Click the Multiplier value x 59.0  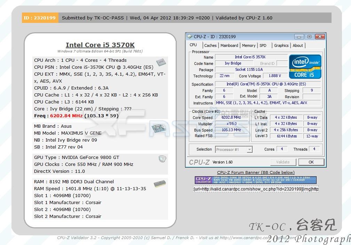[231, 124]
